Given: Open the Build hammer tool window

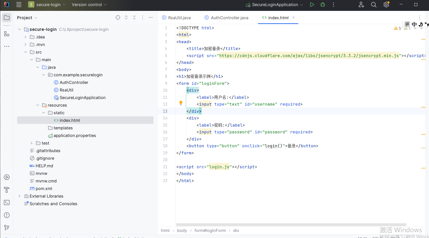Looking at the screenshot, I should [x=7, y=190].
